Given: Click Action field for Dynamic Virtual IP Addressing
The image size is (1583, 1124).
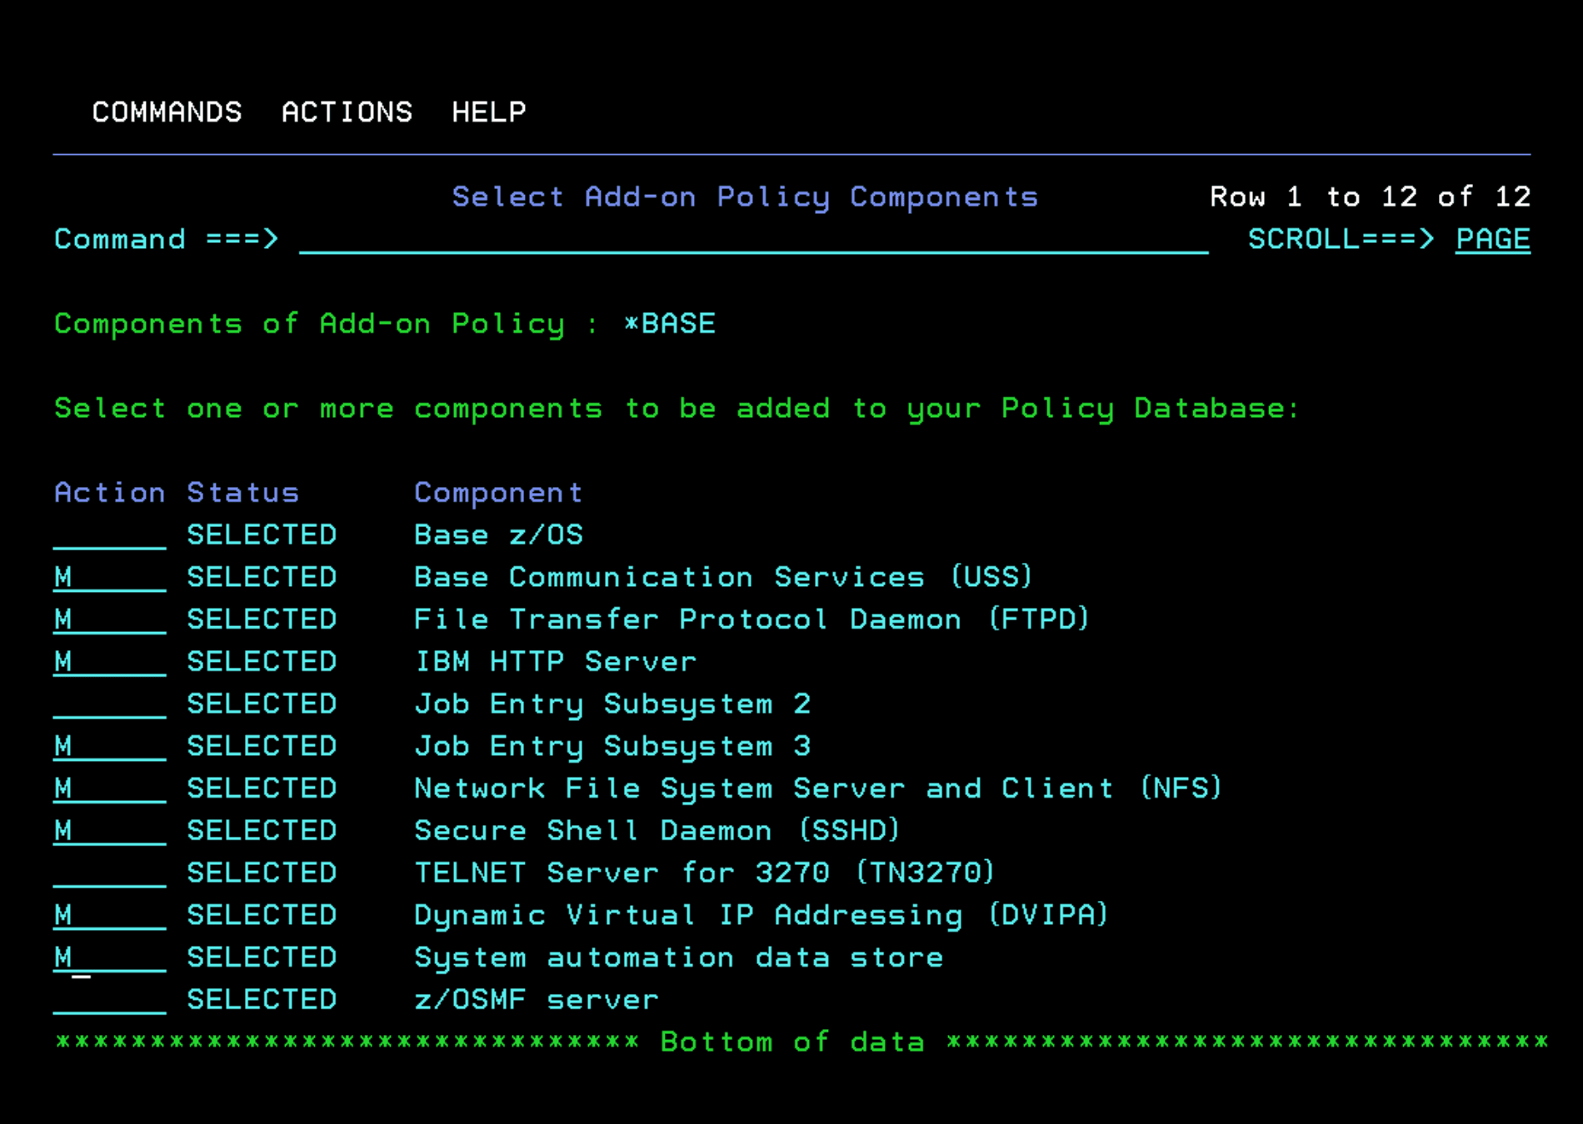Looking at the screenshot, I should point(109,916).
